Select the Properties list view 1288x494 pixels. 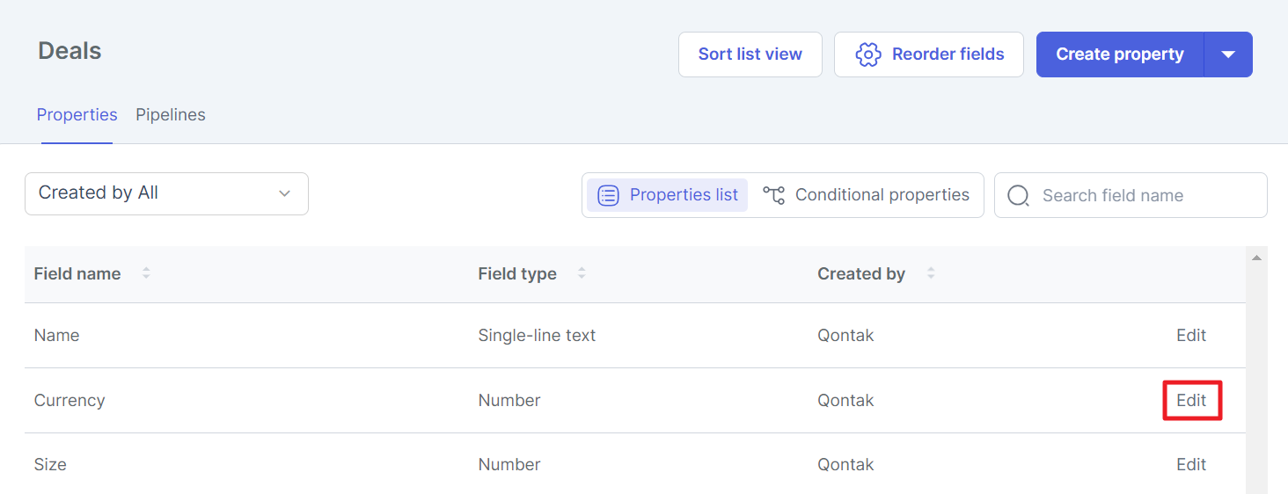pyautogui.click(x=668, y=195)
